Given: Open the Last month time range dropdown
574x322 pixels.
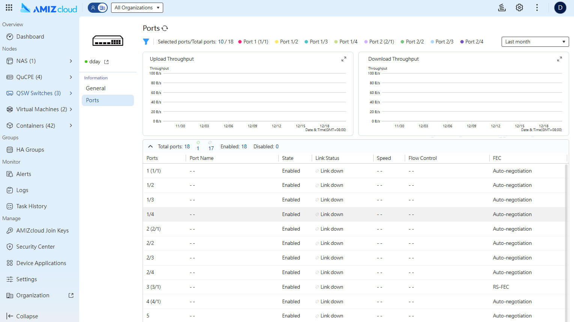Looking at the screenshot, I should tap(535, 42).
